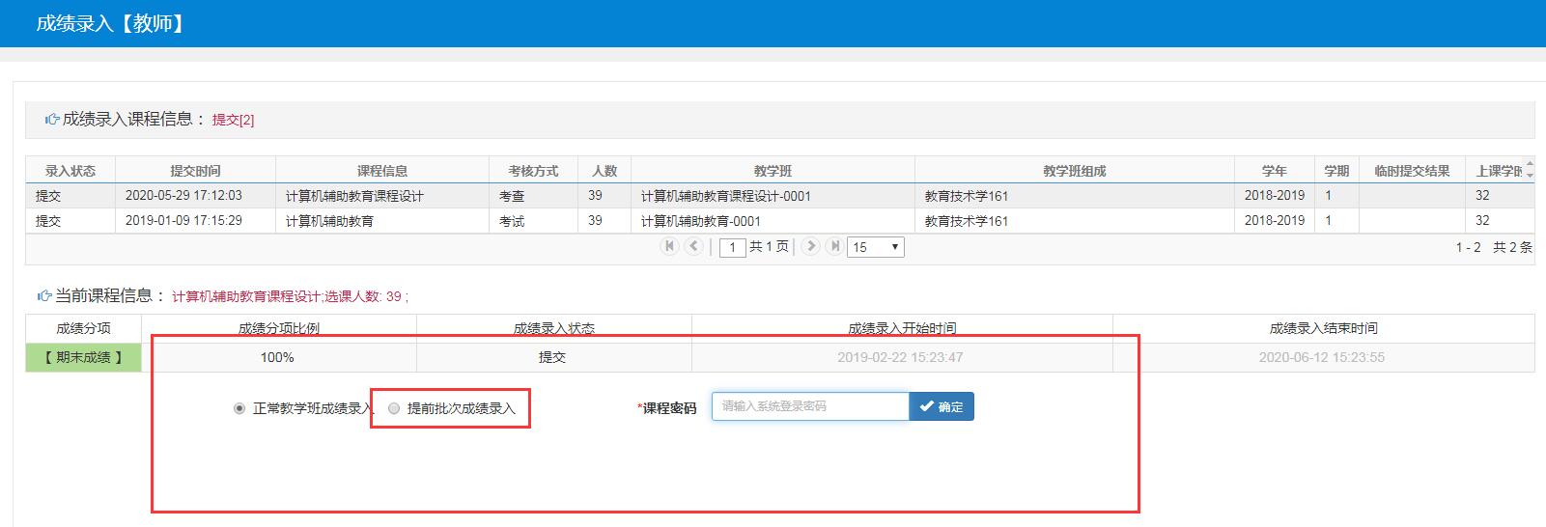Click the previous page arrow icon
The height and width of the screenshot is (527, 1546).
pos(693,246)
